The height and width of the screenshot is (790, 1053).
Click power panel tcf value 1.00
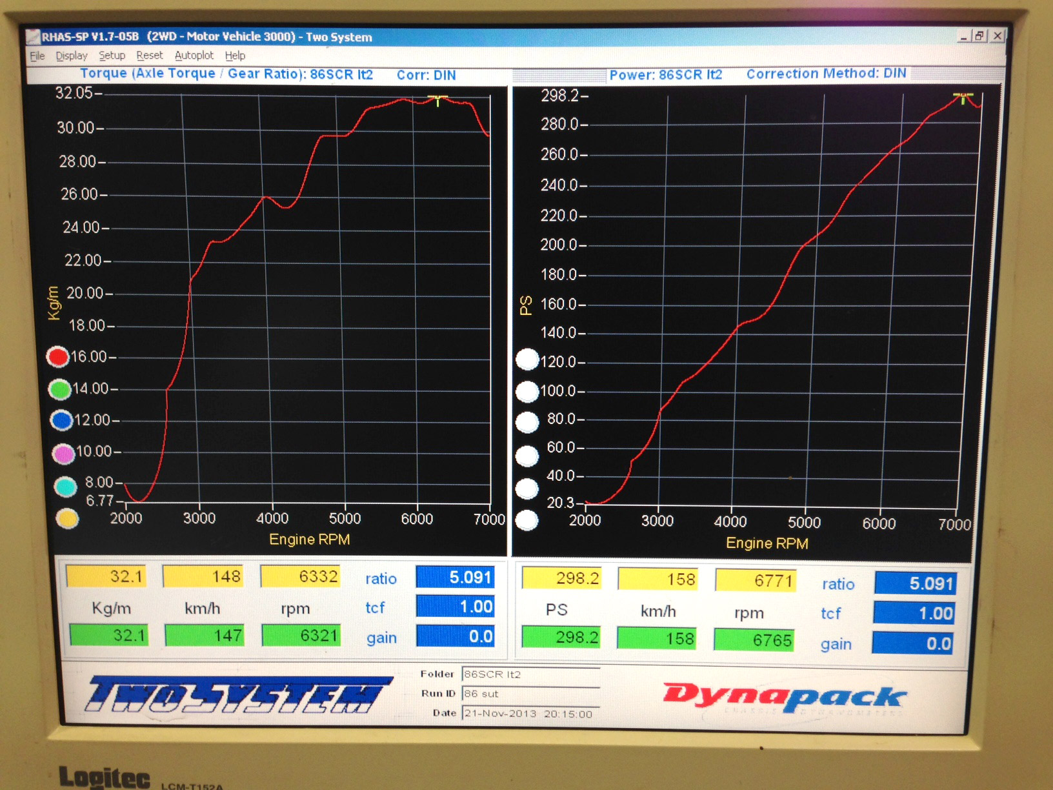[914, 613]
